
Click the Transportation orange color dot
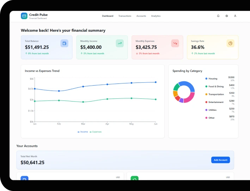pyautogui.click(x=206, y=94)
